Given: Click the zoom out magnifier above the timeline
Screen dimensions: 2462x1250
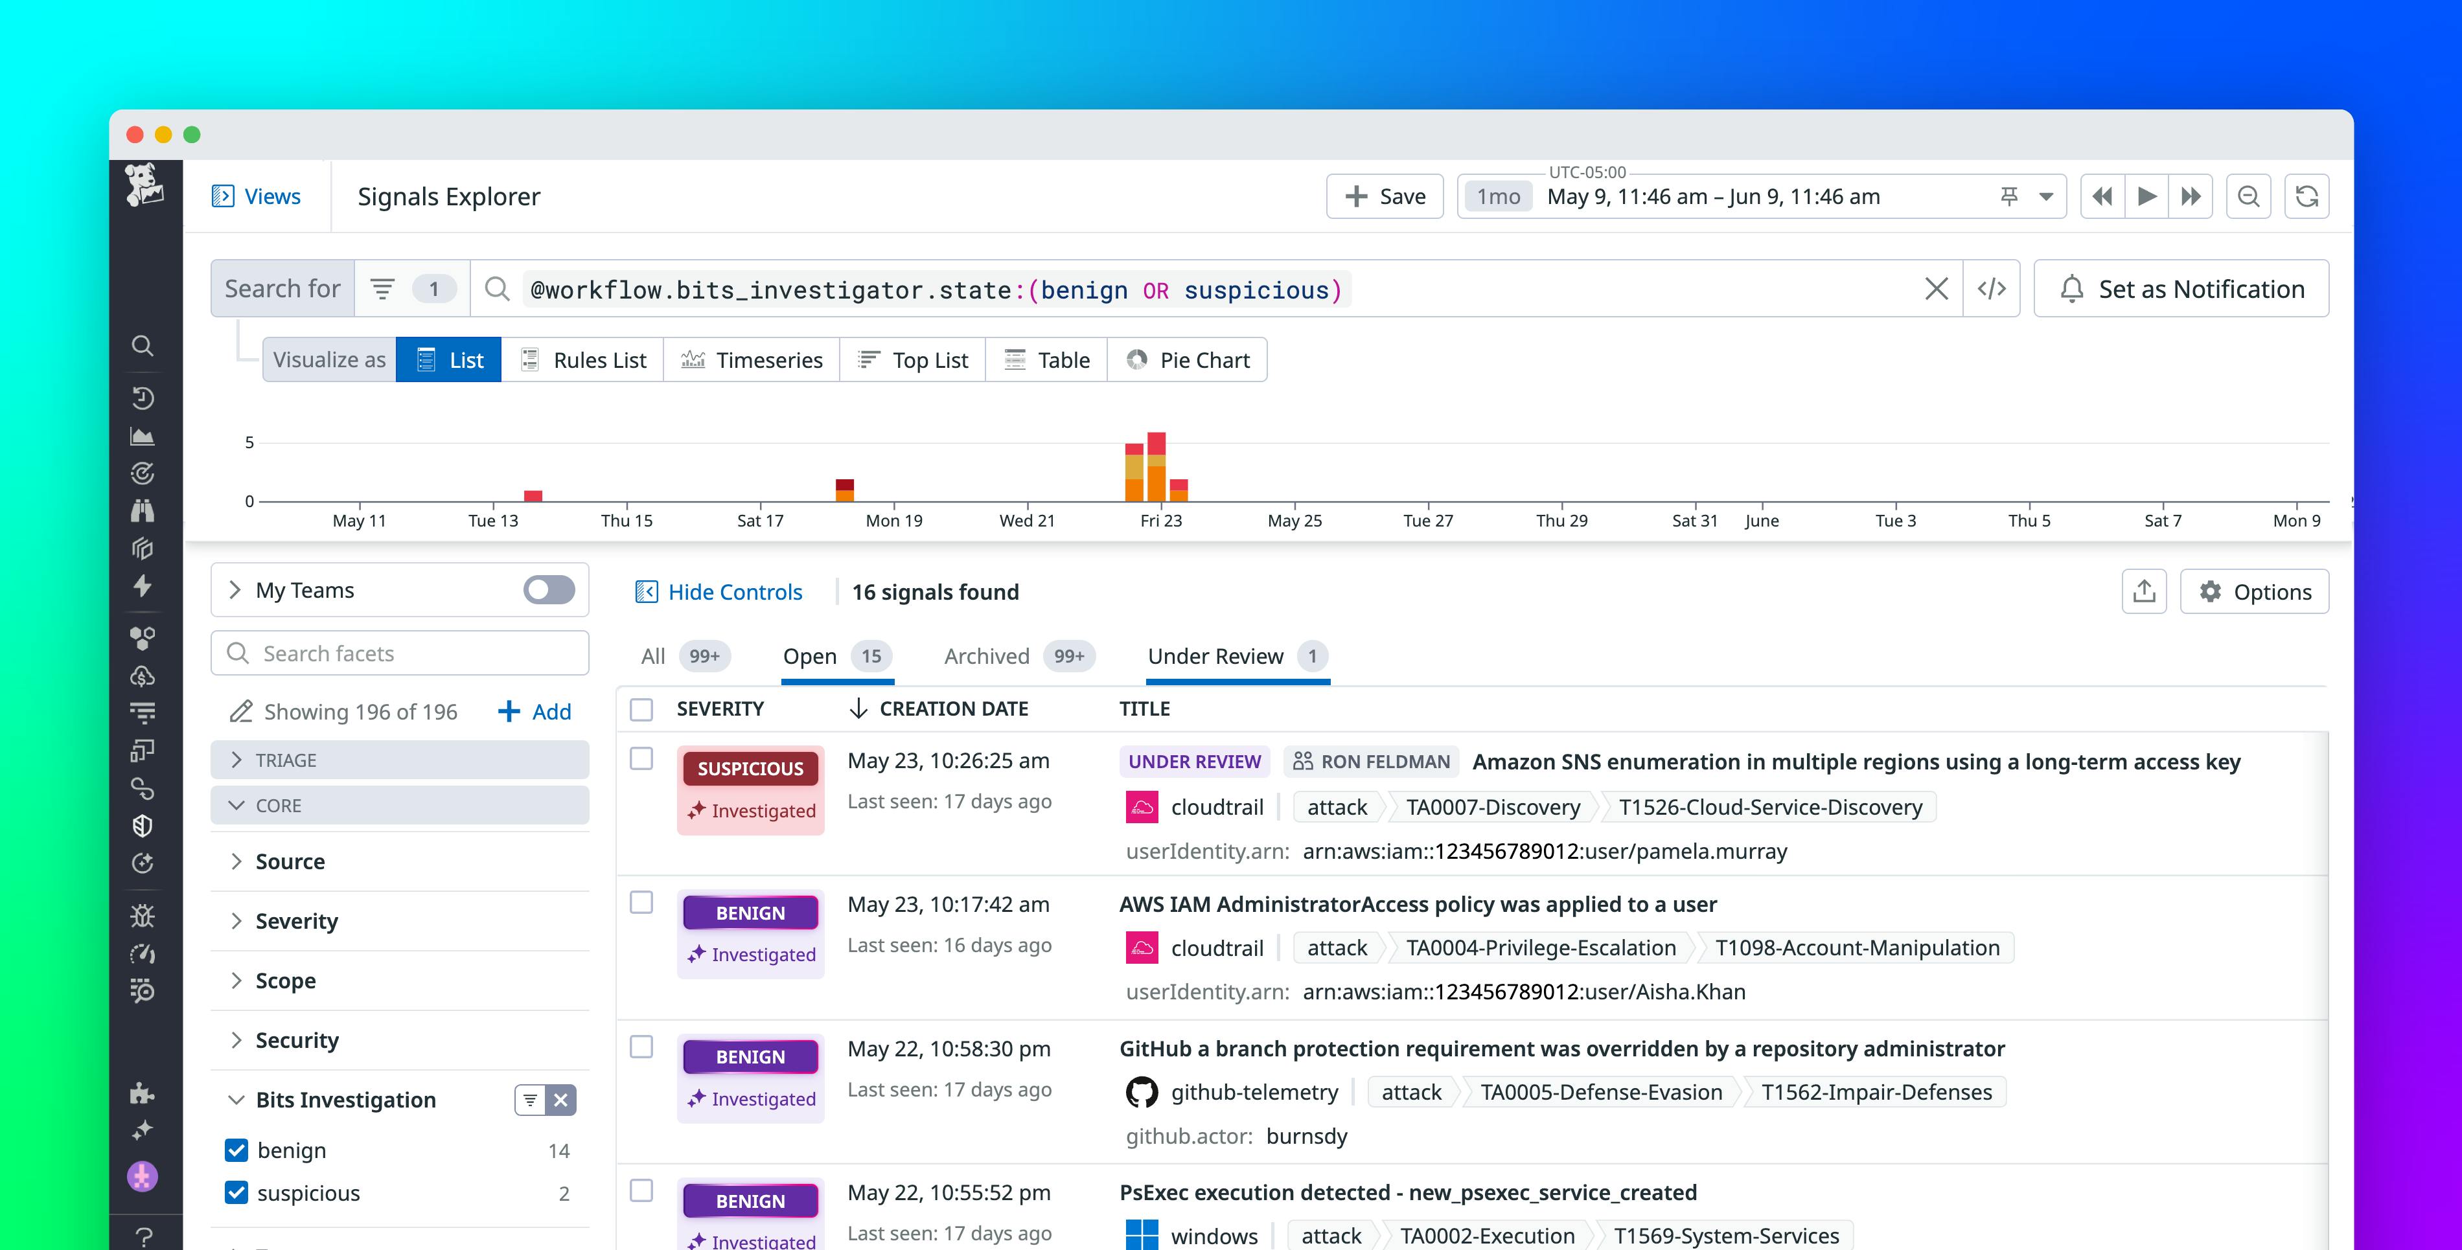Looking at the screenshot, I should [x=2248, y=196].
